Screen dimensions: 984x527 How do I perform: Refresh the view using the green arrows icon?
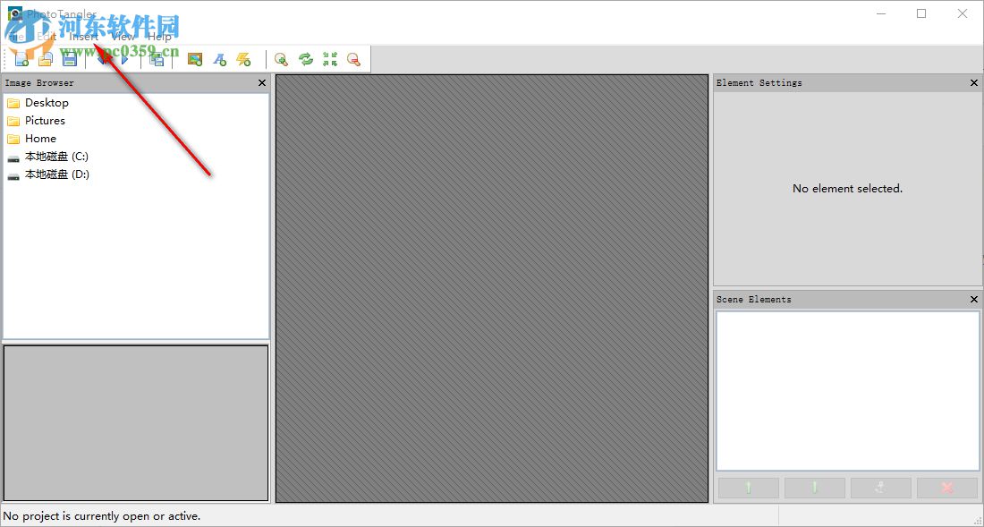[x=305, y=58]
